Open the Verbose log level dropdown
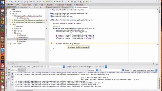 pos(93,70)
